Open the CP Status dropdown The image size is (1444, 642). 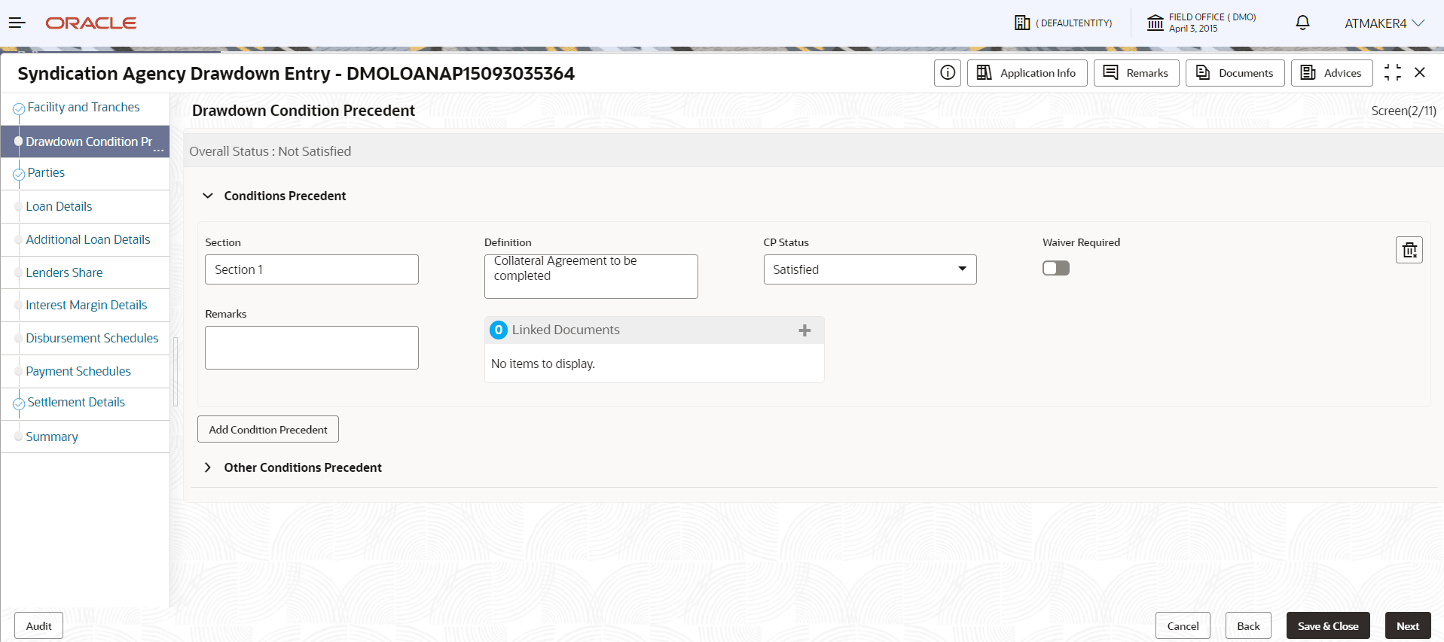pos(870,269)
